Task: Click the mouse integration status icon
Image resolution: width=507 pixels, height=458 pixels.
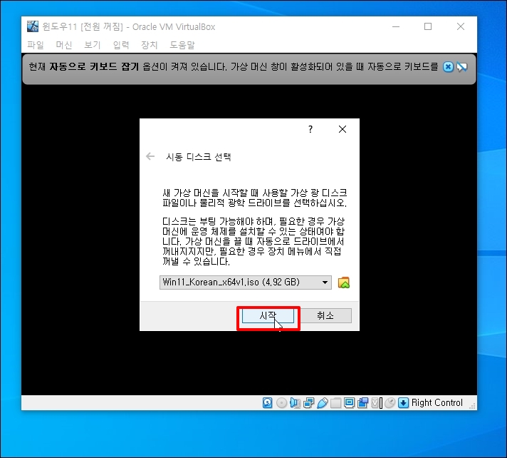Action: (390, 402)
